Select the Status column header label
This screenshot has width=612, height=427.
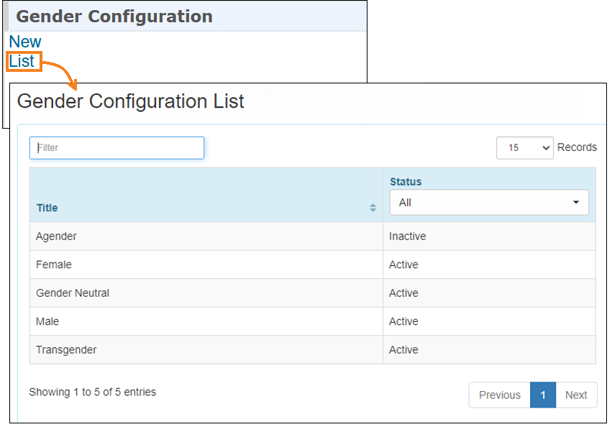406,182
